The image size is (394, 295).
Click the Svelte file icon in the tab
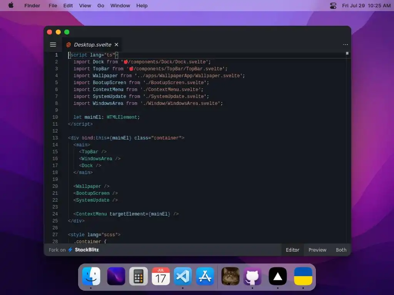pos(68,45)
